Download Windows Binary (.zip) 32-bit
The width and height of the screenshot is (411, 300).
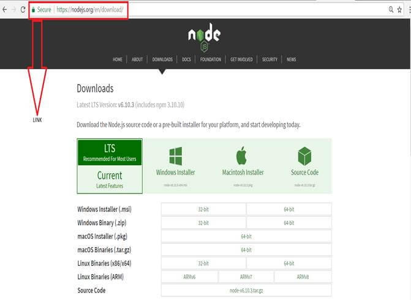pos(203,223)
